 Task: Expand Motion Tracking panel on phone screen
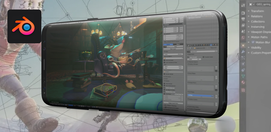pyautogui.click(x=164, y=105)
